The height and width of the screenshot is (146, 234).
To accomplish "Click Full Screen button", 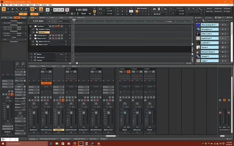I will pos(227,8).
